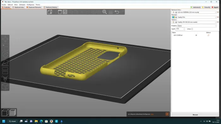Close the configuration update notification
221x124 pixels.
(167, 114)
